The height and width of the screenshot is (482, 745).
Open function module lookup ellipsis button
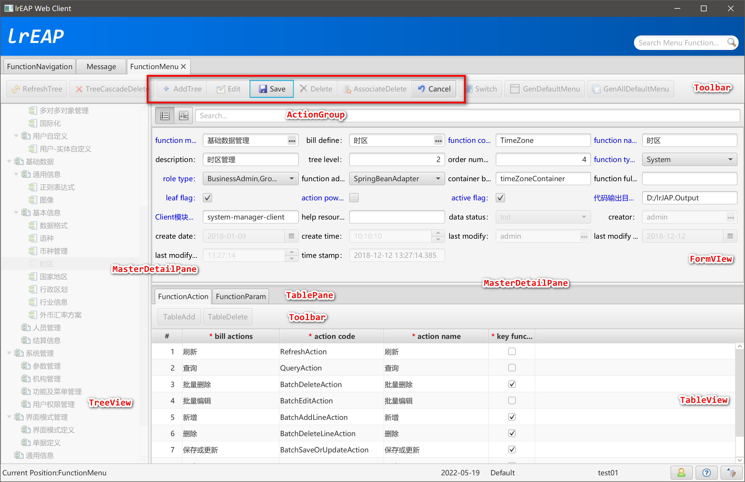292,141
